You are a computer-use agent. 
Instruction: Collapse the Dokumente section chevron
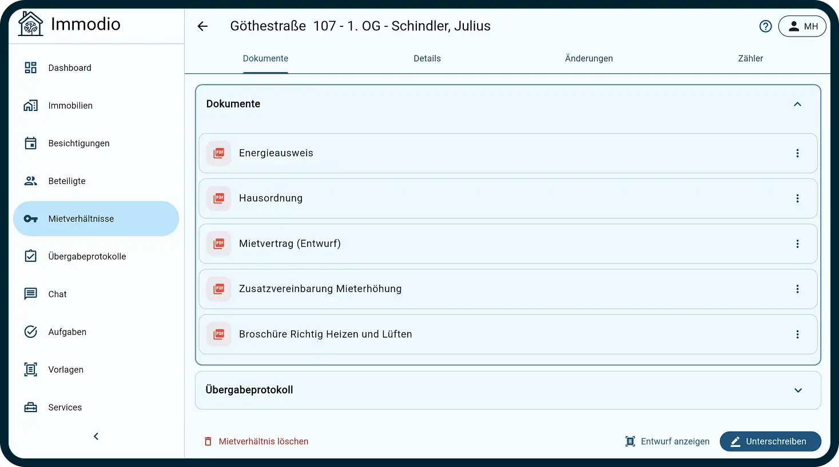click(797, 104)
